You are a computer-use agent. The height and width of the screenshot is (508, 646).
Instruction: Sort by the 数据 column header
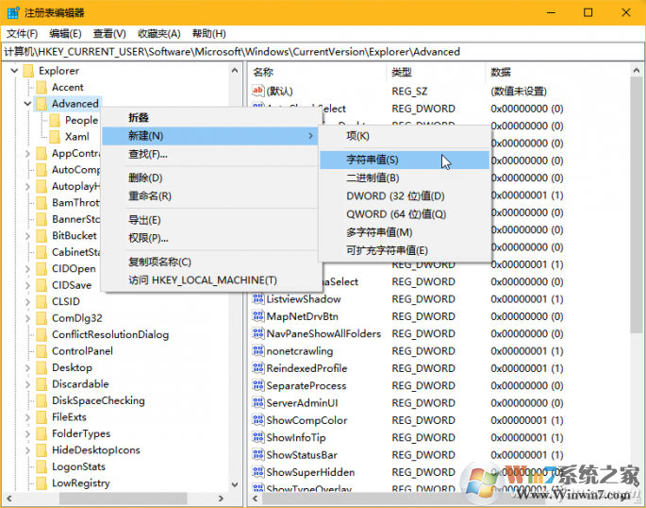[558, 73]
